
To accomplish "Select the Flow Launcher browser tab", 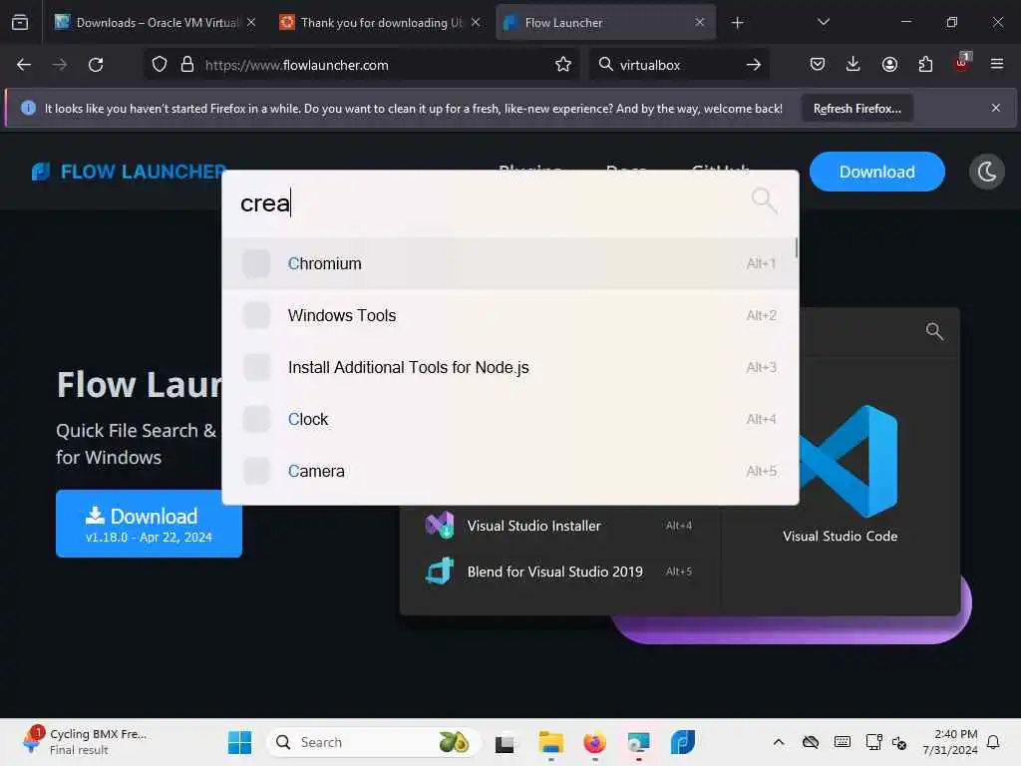I will click(x=605, y=22).
